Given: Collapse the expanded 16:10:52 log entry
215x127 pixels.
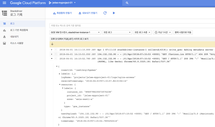Looking at the screenshot, I should (x=52, y=58).
